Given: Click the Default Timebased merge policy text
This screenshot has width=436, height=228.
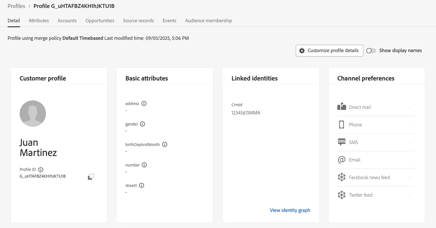Looking at the screenshot, I should tap(83, 38).
